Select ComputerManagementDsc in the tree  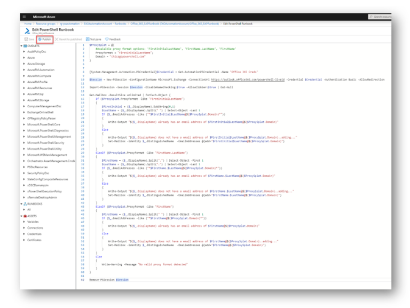(44, 106)
